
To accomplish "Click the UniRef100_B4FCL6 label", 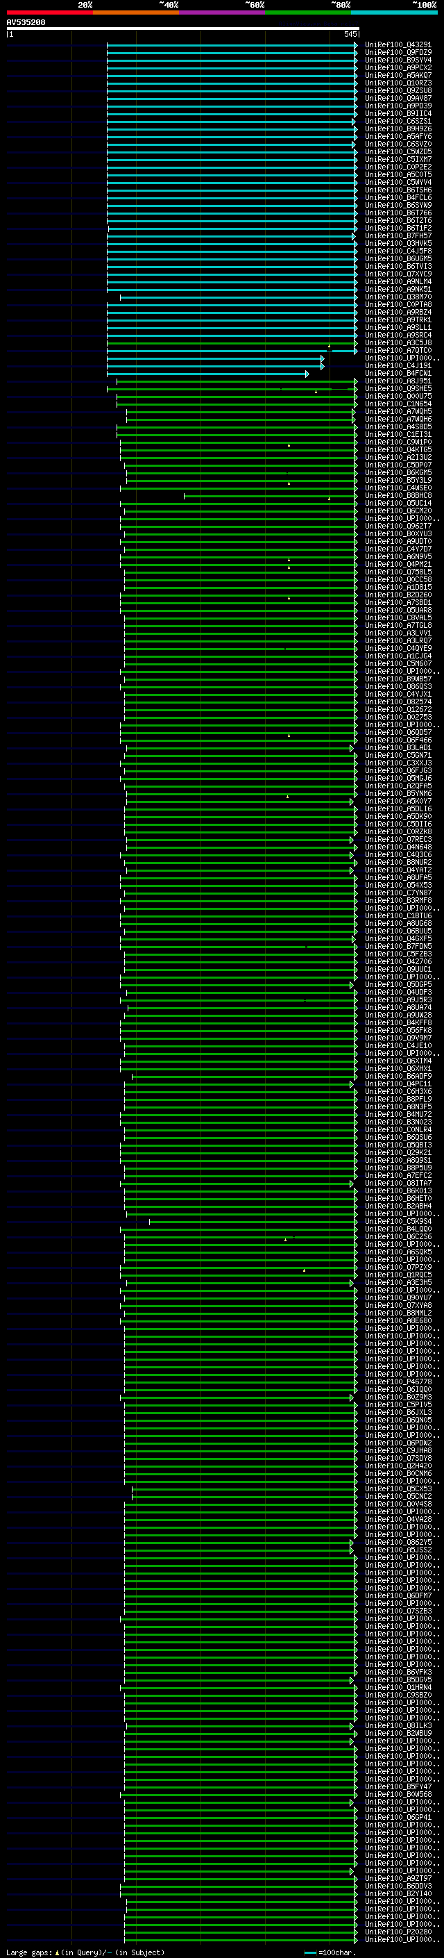I will point(398,198).
